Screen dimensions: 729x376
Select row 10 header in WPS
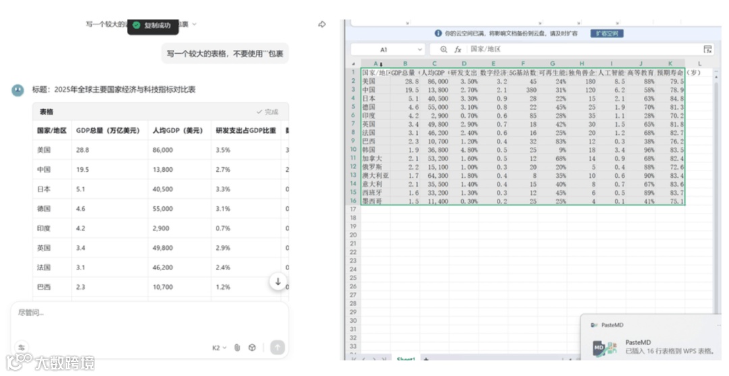[354, 150]
